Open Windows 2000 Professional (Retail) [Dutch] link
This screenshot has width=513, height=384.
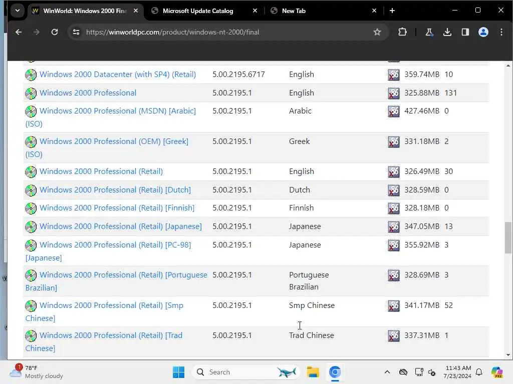coord(115,189)
